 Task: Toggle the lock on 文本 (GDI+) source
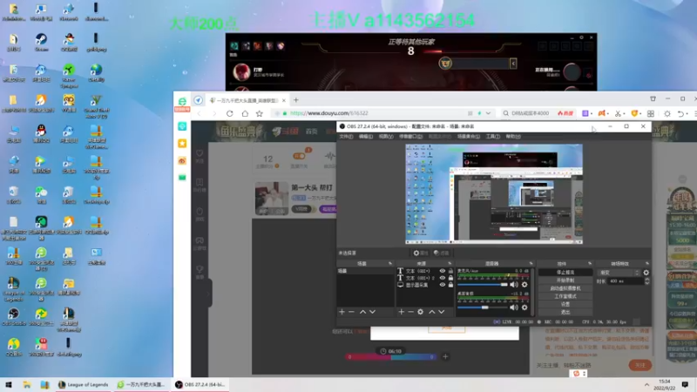coord(450,271)
